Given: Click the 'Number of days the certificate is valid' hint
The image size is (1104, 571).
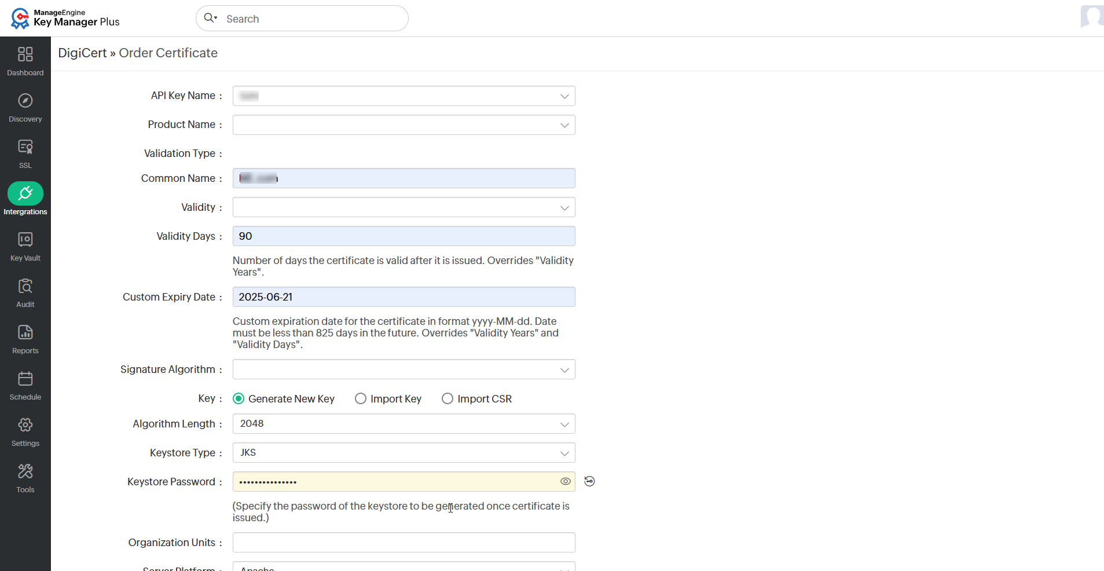Looking at the screenshot, I should coord(403,266).
